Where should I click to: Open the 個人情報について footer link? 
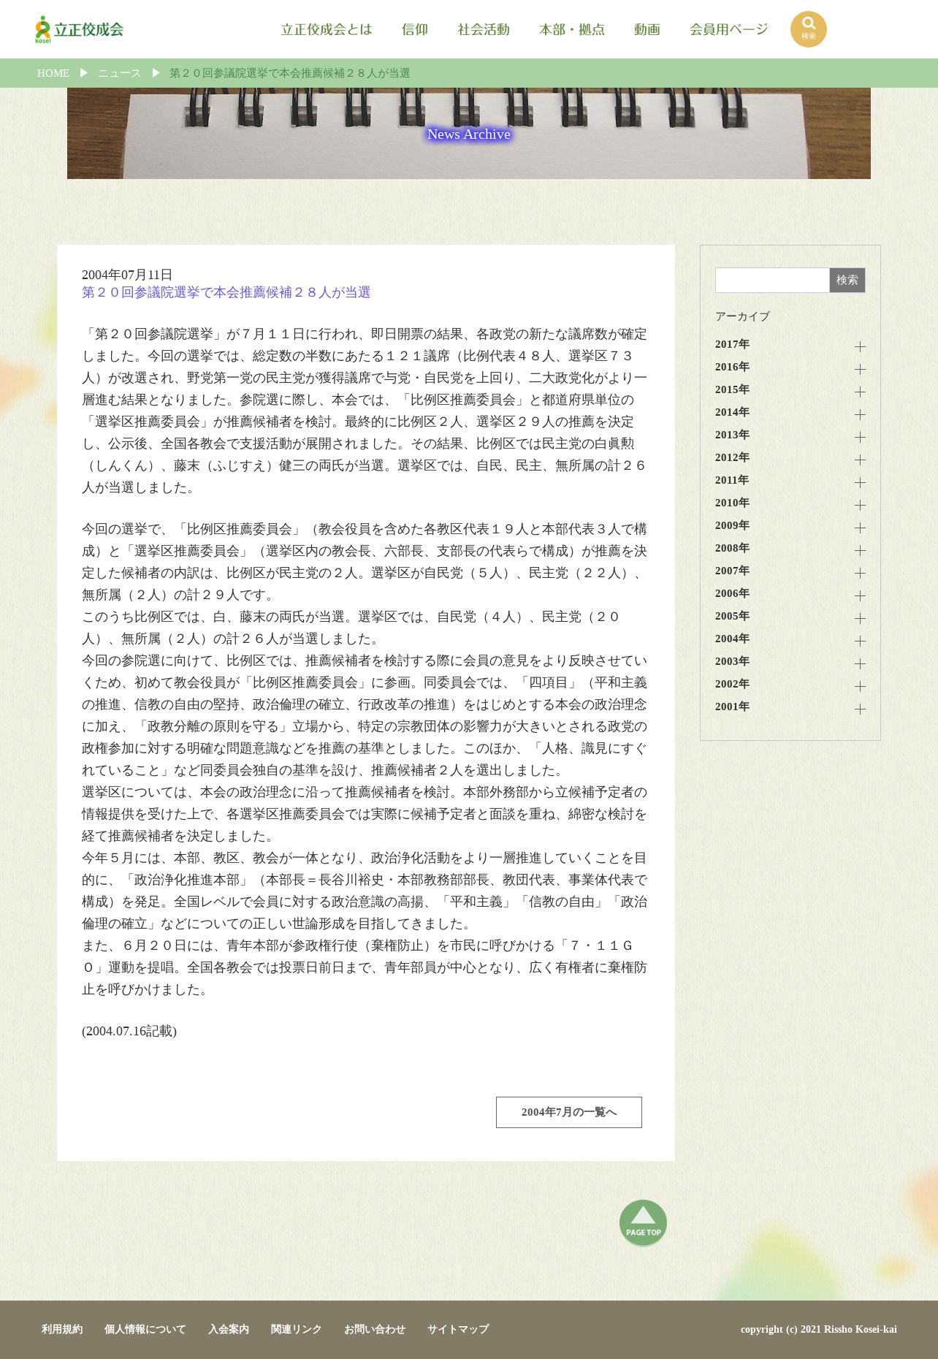(145, 1329)
